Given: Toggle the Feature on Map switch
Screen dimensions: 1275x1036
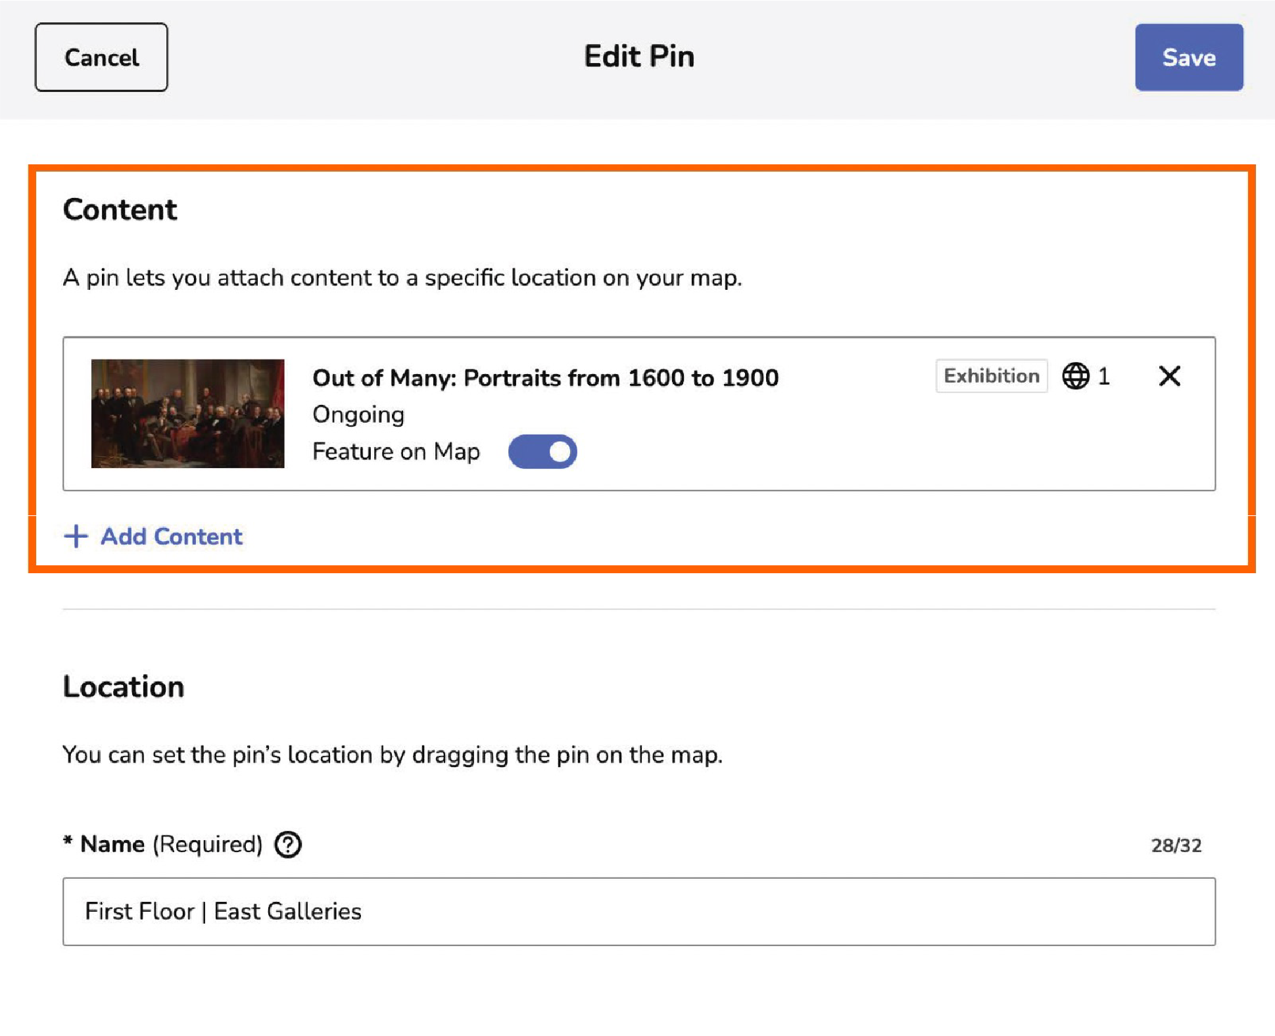Looking at the screenshot, I should pyautogui.click(x=542, y=452).
